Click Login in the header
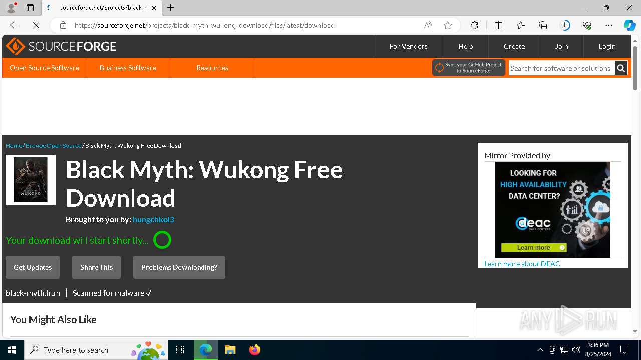This screenshot has width=641, height=360. click(x=607, y=46)
